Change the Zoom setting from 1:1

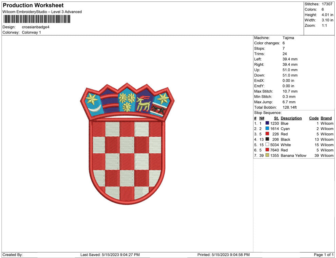pos(322,25)
